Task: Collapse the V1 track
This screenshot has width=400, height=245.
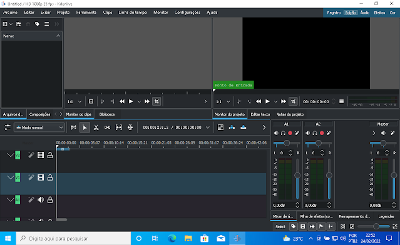Action: pos(10,177)
